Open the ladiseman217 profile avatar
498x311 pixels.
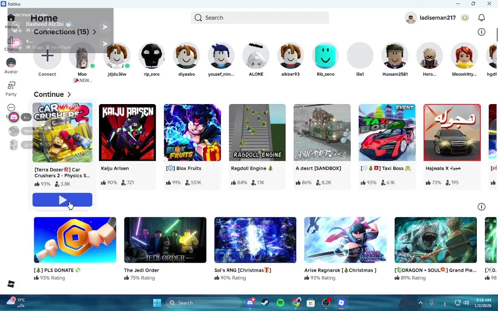click(x=411, y=18)
